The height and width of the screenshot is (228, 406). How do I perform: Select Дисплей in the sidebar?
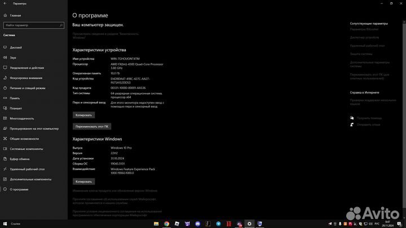16,47
